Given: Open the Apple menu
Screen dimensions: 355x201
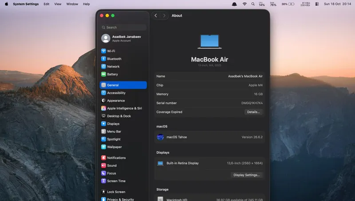Looking at the screenshot, I should [x=6, y=4].
